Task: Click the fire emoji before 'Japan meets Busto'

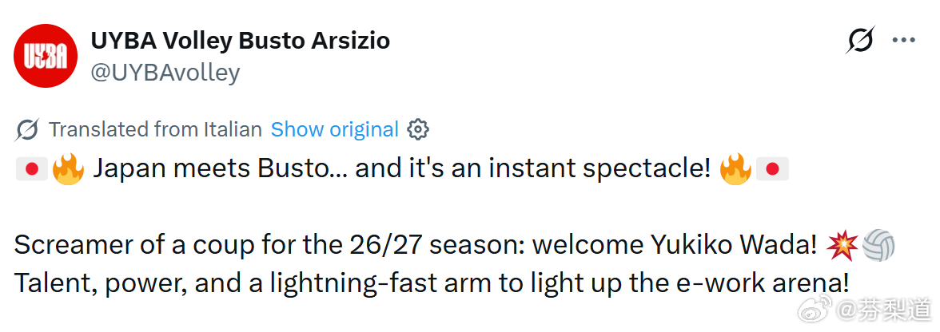Action: point(68,168)
